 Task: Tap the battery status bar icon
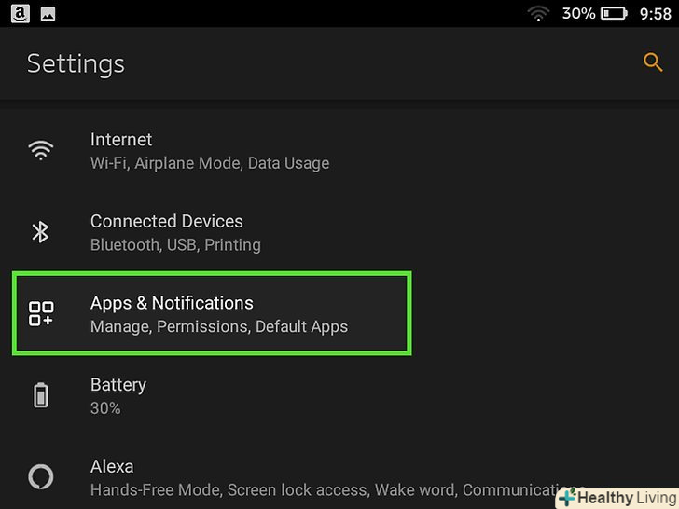pos(615,13)
